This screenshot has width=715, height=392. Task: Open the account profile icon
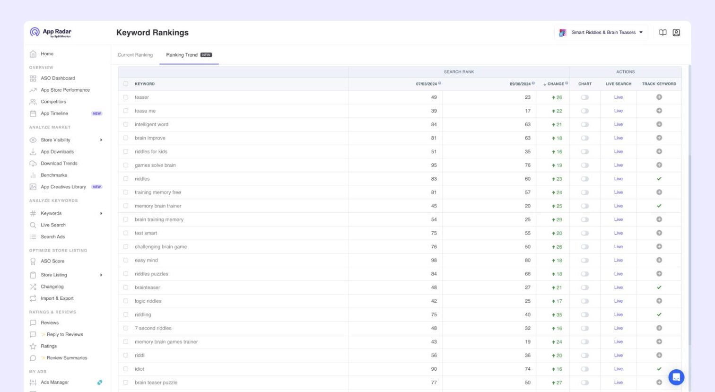pos(676,33)
